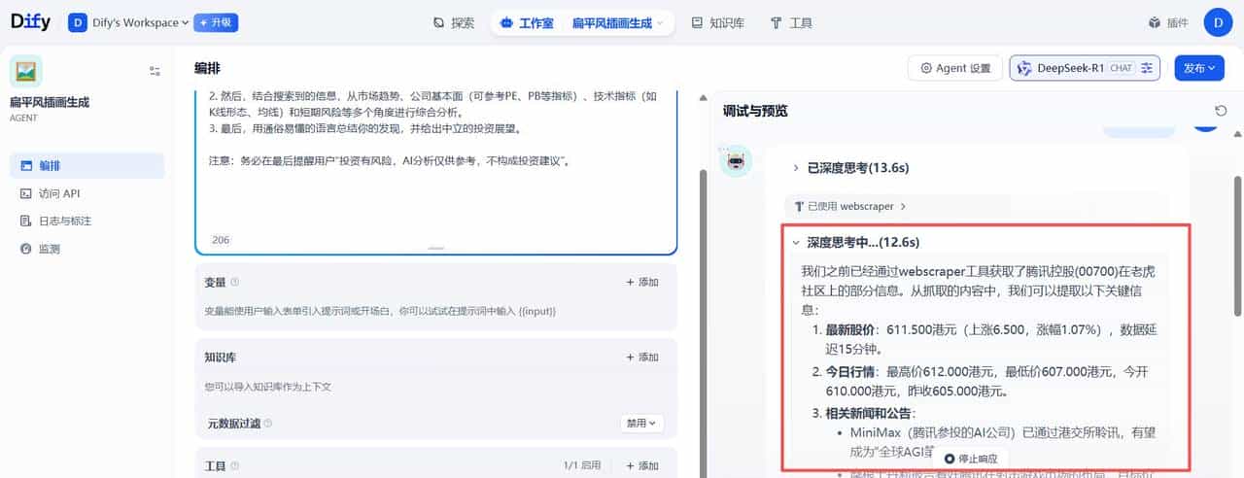Open the 发布 publish dropdown

tap(1200, 68)
